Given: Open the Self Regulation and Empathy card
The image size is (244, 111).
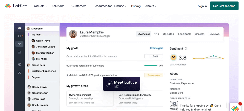Looking at the screenshot, I should pyautogui.click(x=140, y=99).
